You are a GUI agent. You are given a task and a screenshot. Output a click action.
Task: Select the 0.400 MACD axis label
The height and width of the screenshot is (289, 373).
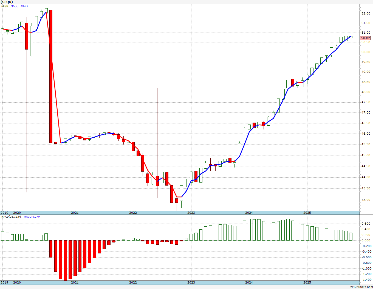[x=366, y=229]
